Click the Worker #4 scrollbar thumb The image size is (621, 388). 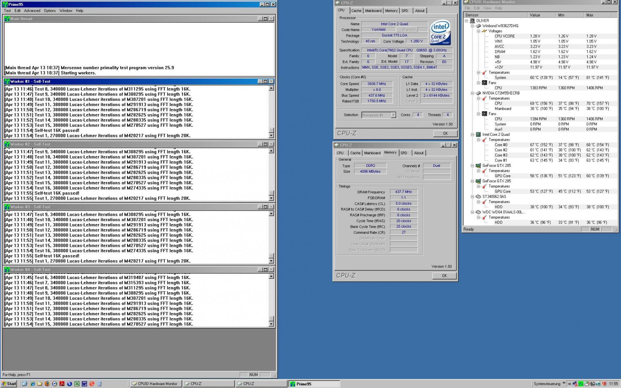pos(271,319)
